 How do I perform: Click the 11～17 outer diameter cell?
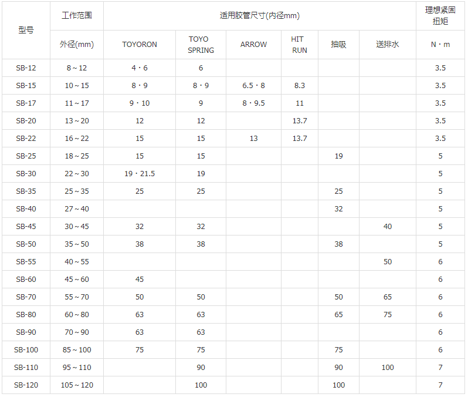pos(77,103)
